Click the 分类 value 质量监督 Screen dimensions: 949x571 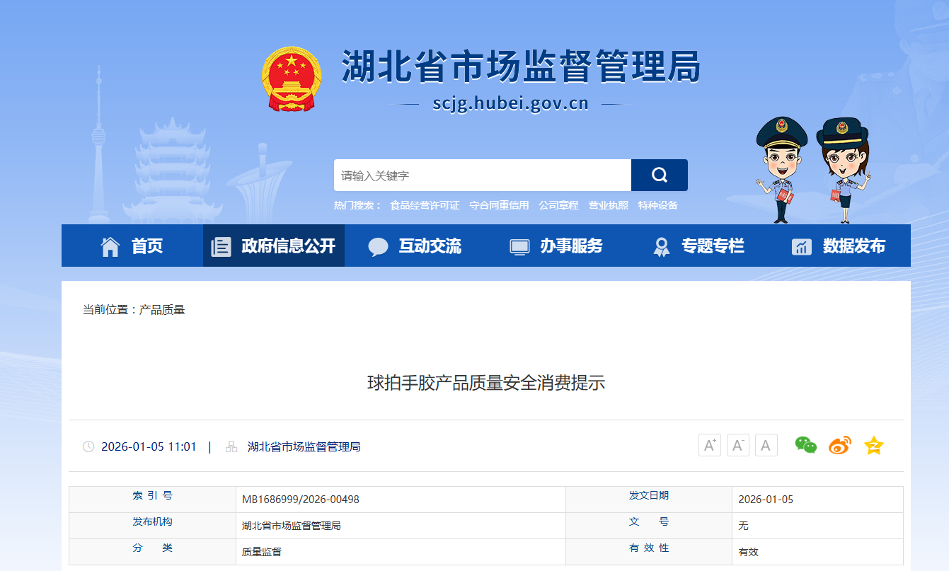pos(262,552)
